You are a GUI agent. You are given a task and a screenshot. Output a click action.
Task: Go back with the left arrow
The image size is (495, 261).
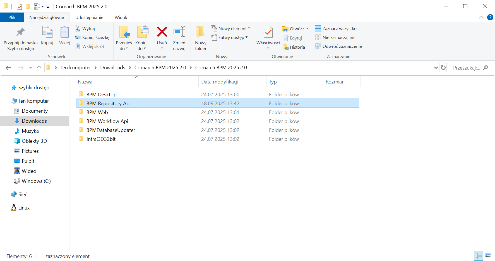[x=8, y=68]
